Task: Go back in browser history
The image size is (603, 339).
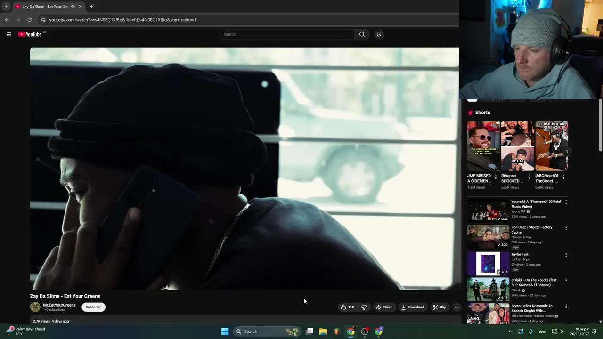Action: [x=7, y=20]
